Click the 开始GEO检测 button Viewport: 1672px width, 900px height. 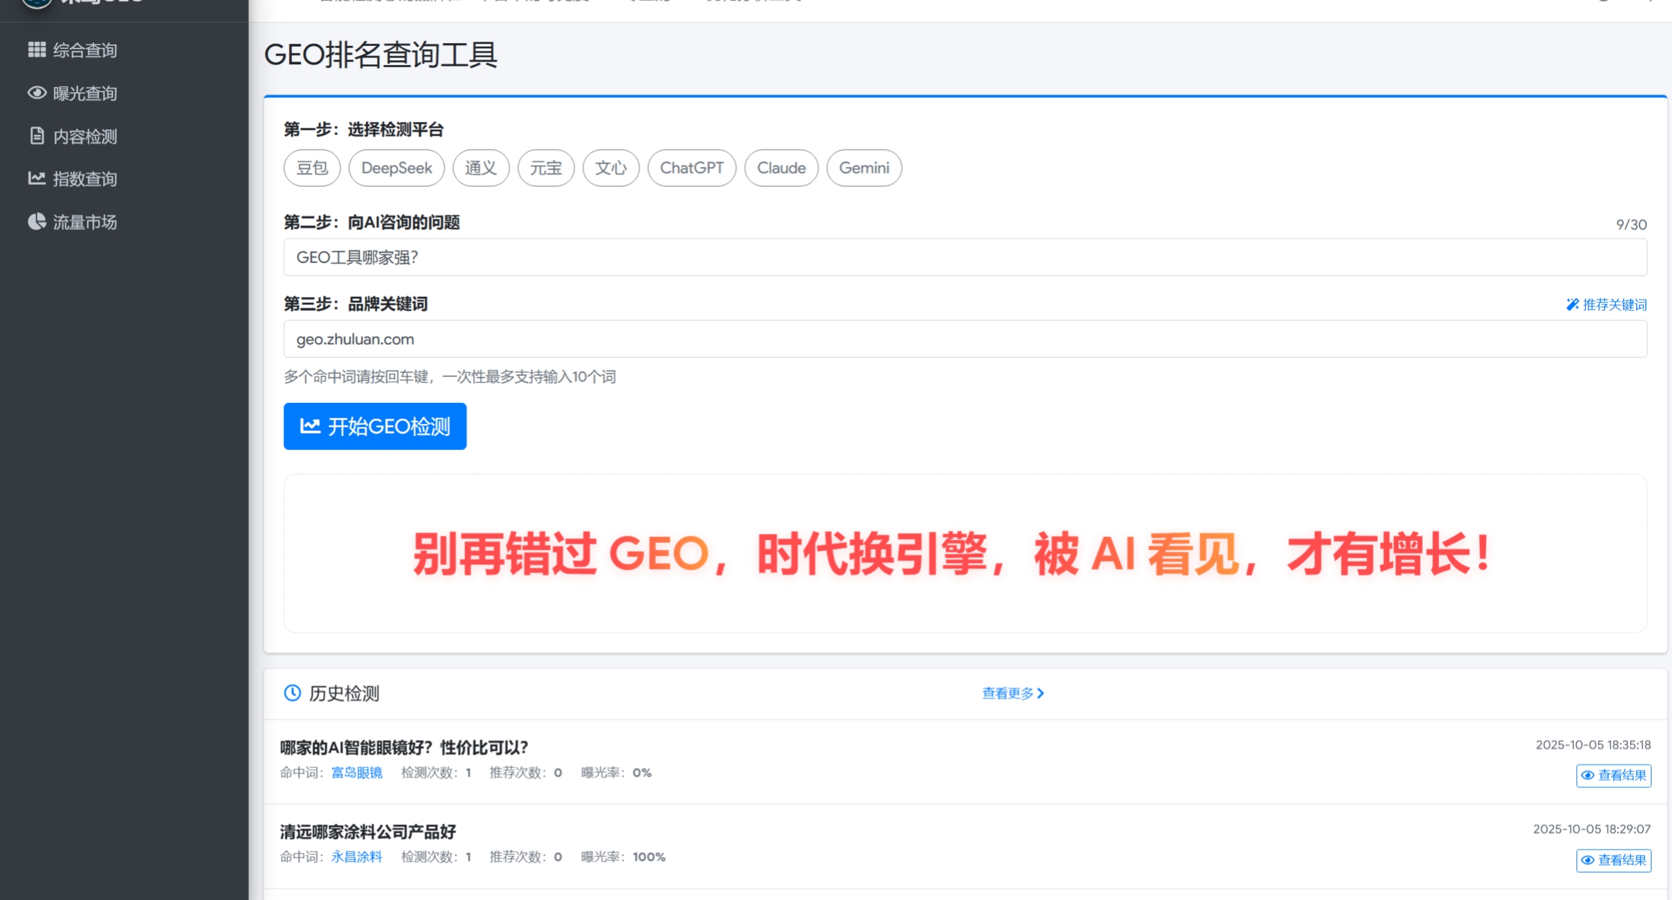click(x=375, y=426)
